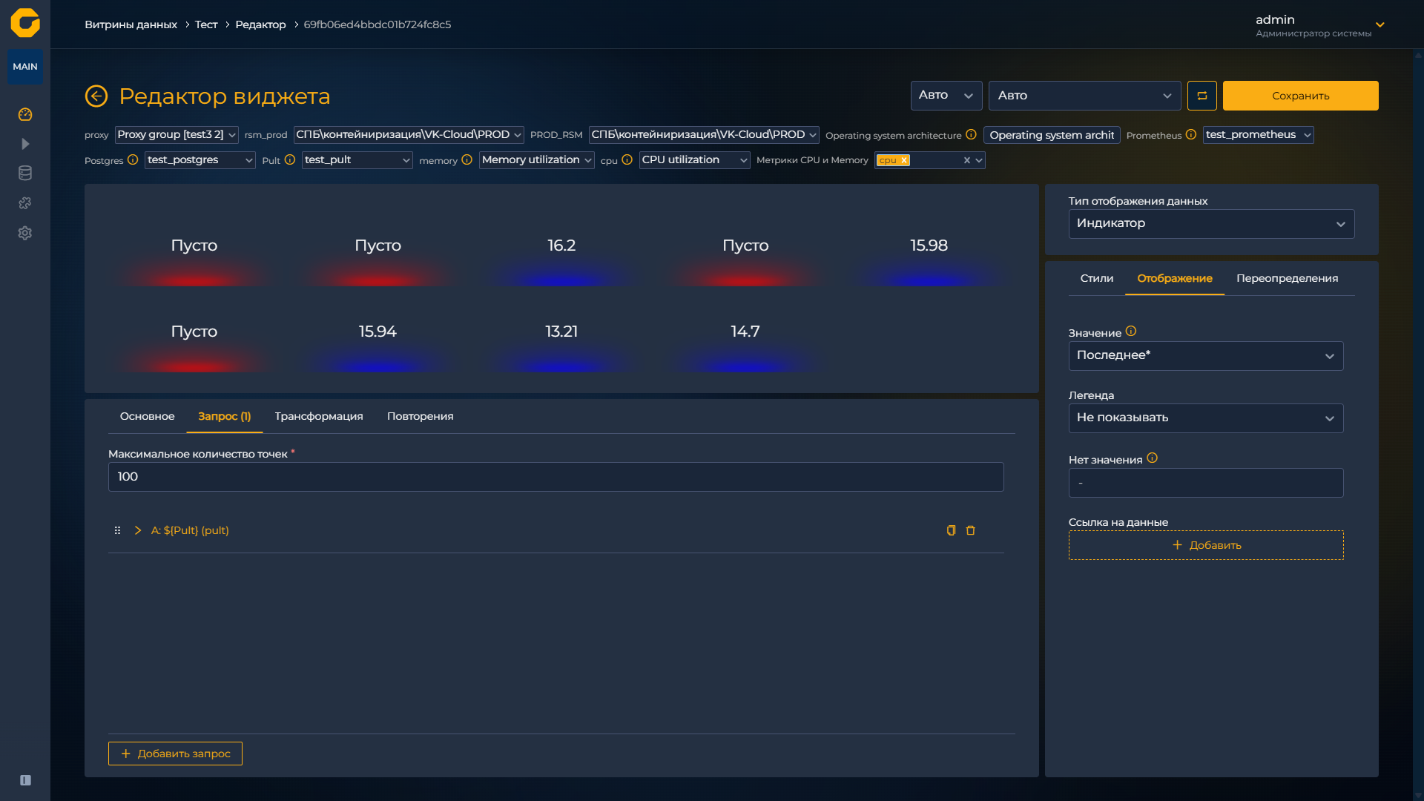Click the Сохранить button

(1300, 96)
